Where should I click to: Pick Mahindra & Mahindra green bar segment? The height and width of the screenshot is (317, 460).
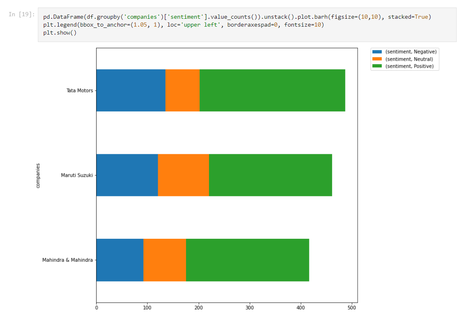coord(247,260)
